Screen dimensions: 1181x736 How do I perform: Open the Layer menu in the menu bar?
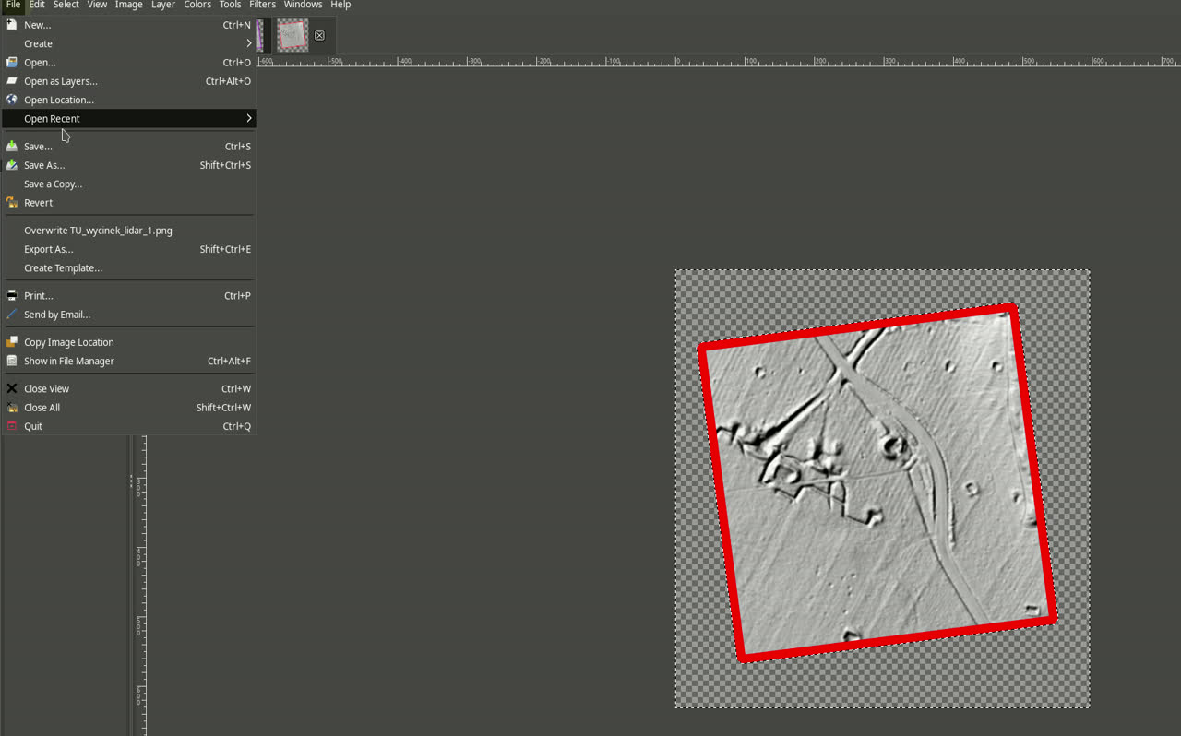tap(163, 5)
